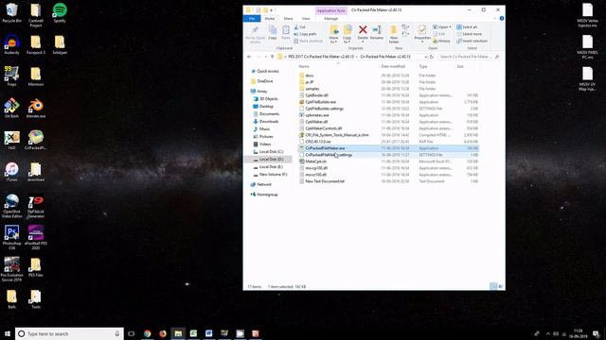Image resolution: width=606 pixels, height=340 pixels.
Task: Click the Back navigation arrow
Action: 249,57
